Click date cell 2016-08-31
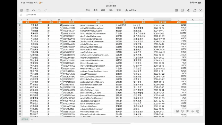222x125 pixels. (162, 111)
